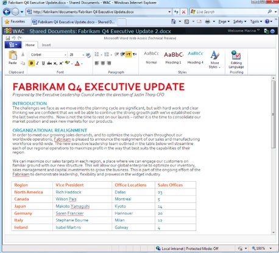Click the document vertical scrollbar thumb

(274, 114)
